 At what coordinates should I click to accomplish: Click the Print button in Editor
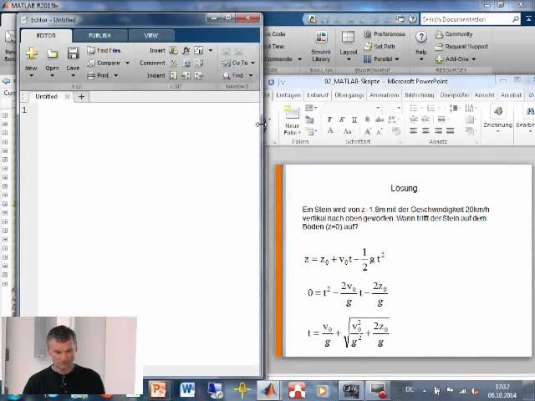(99, 76)
